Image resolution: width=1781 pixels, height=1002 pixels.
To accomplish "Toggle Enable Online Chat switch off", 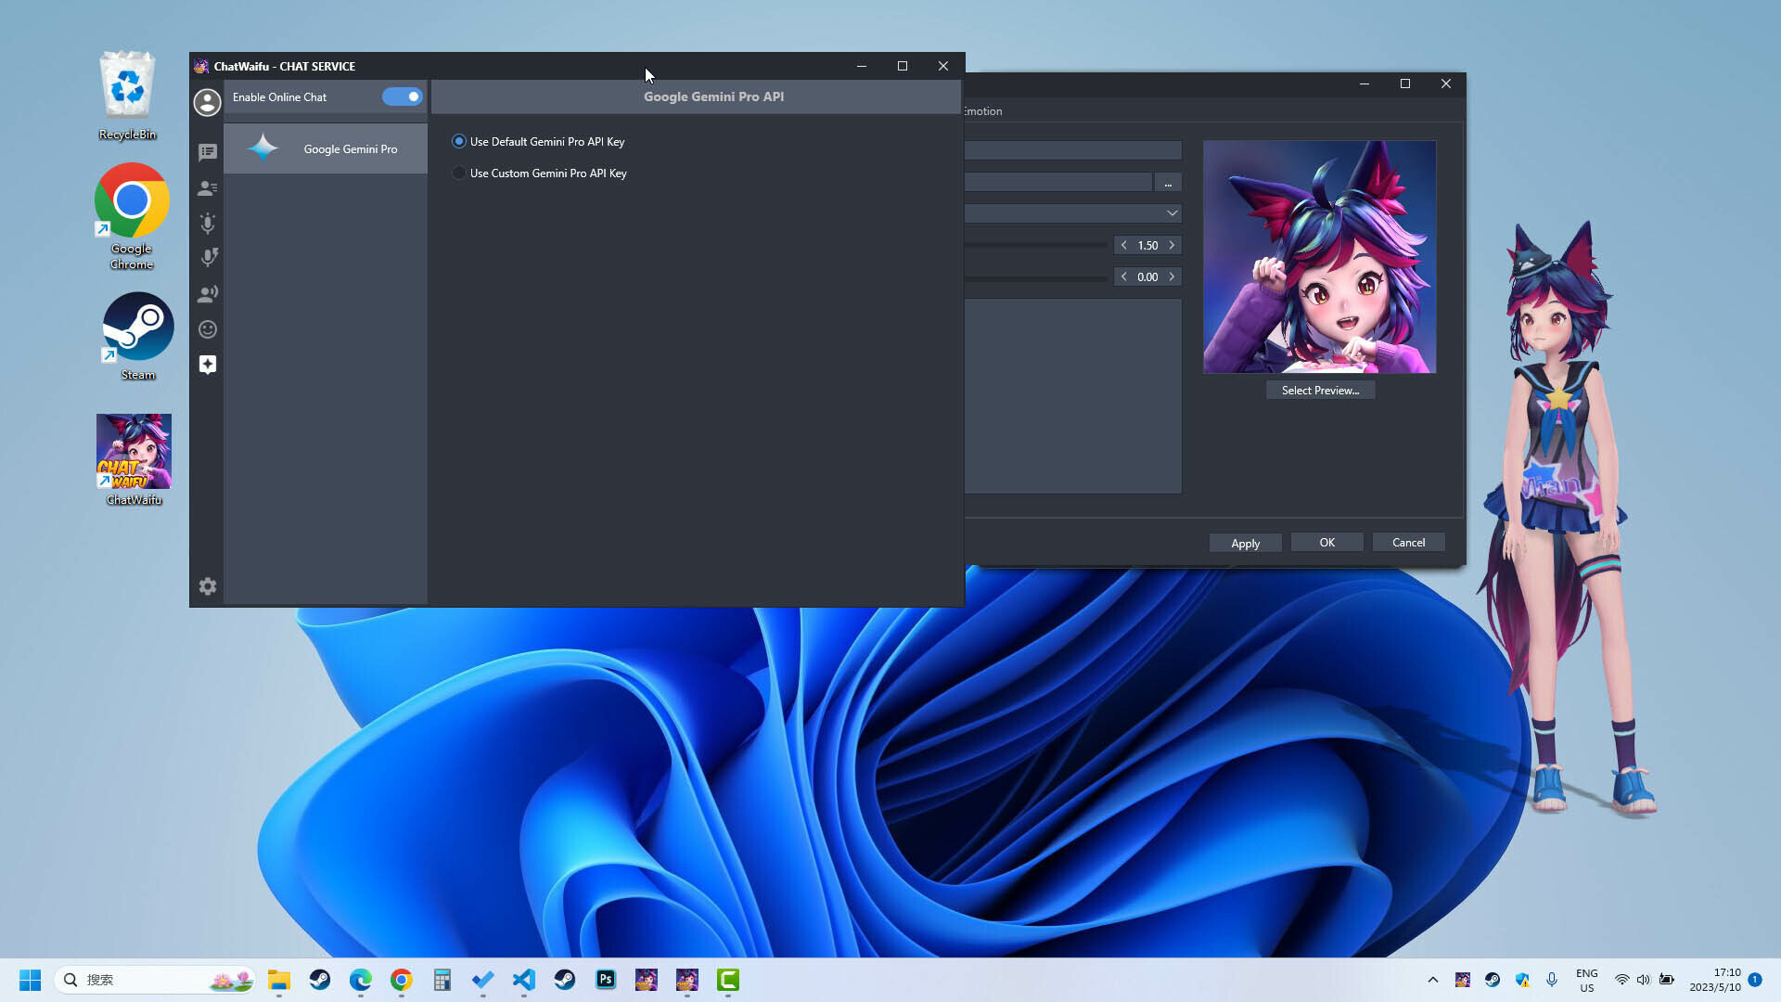I will (402, 96).
